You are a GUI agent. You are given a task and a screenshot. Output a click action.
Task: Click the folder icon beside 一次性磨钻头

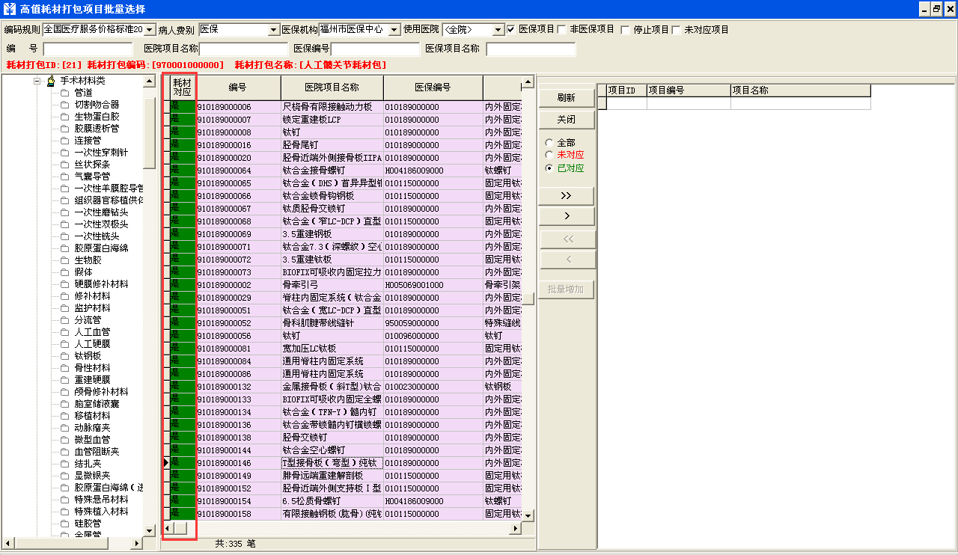click(x=64, y=212)
